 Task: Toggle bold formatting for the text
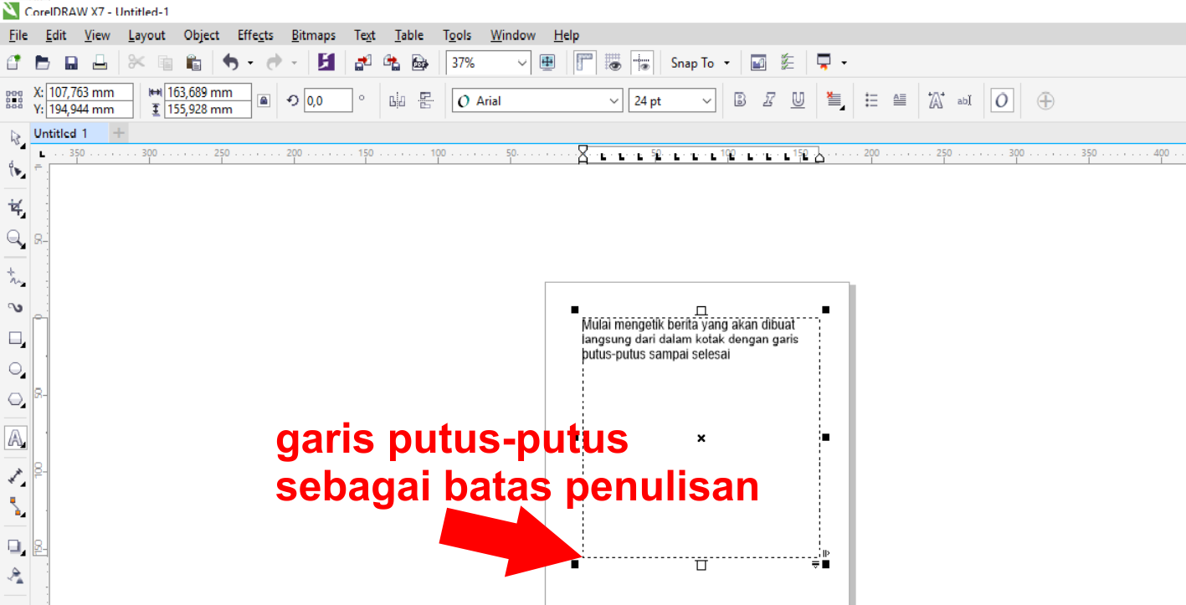(x=739, y=100)
